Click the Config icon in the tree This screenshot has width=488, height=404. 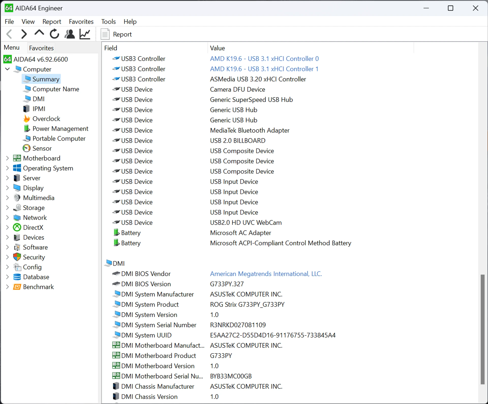(x=17, y=267)
